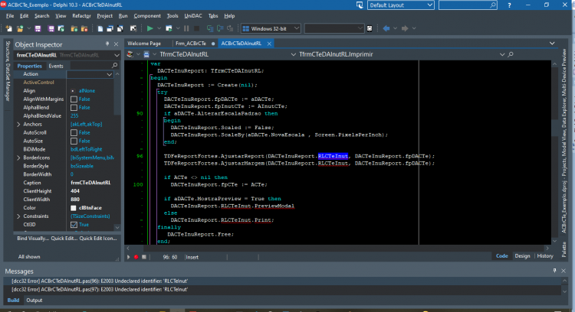Toggle the AutoScroll checkbox
Screen dimensions: 575x312
(74, 133)
